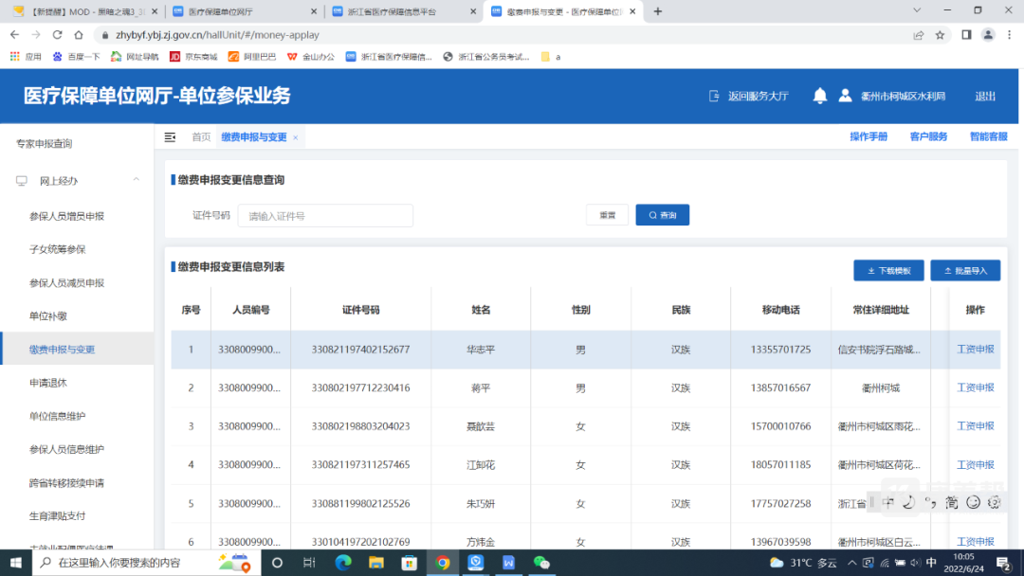Viewport: 1024px width, 576px height.
Task: Open the 京东商城 bookmark
Action: (x=192, y=57)
